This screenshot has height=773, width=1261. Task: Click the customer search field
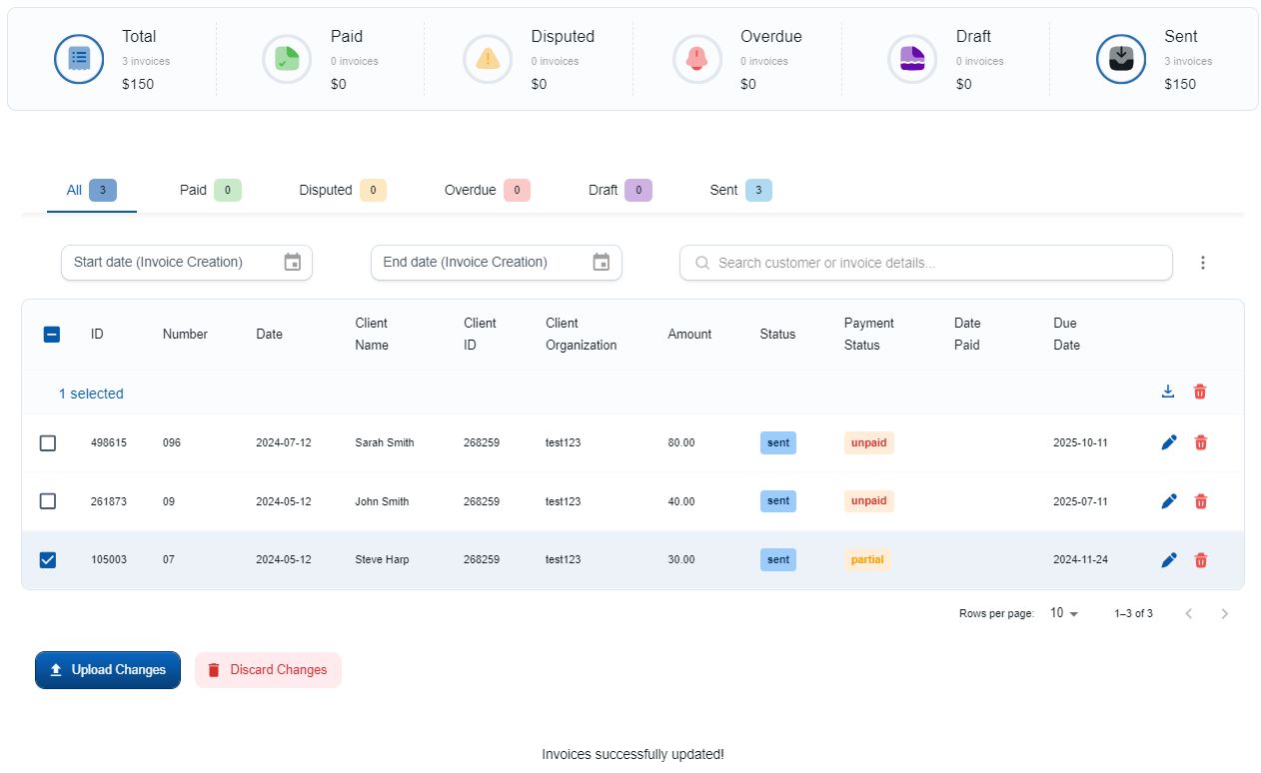924,262
